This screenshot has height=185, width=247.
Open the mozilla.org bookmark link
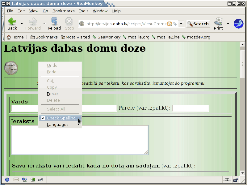[136, 37]
